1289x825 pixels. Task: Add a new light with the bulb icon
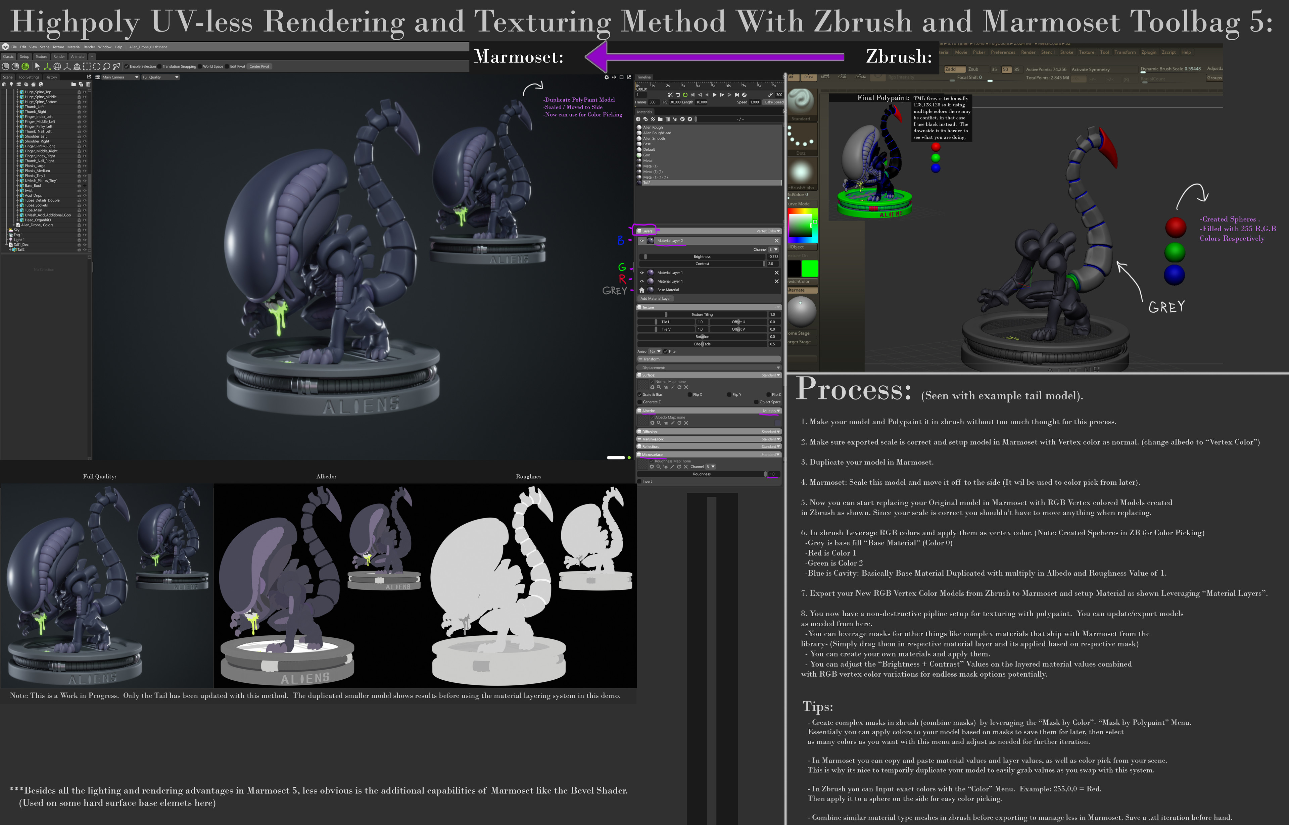11,84
